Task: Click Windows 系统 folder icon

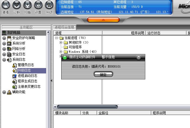Action: 66,52
